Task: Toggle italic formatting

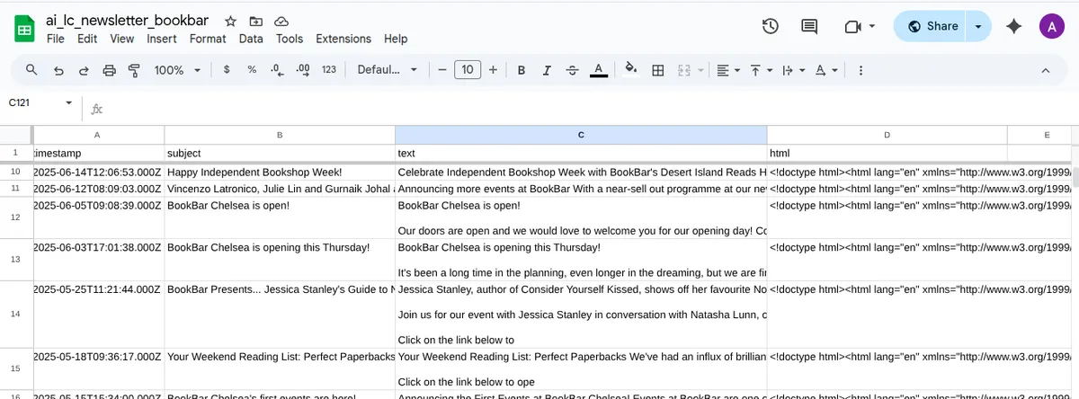Action: click(546, 70)
